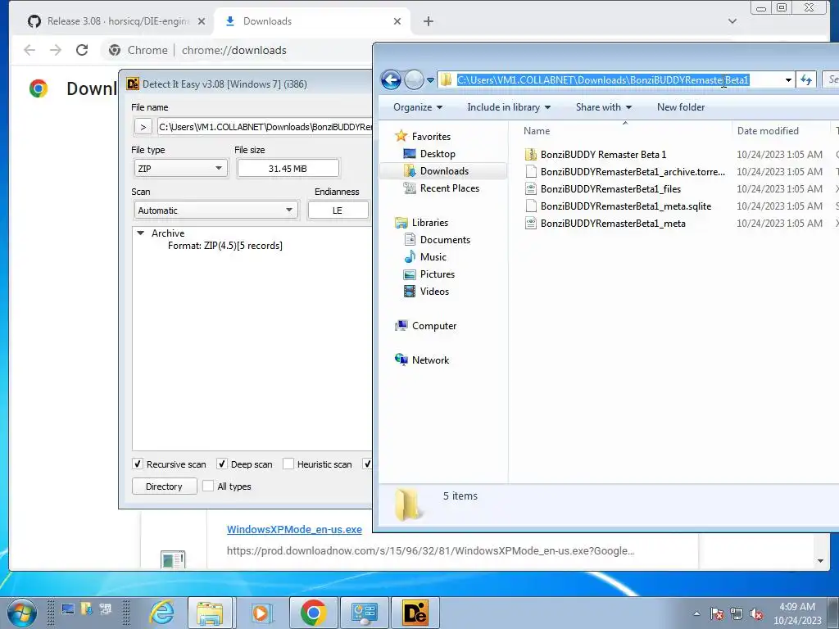This screenshot has width=839, height=629.
Task: Open Chrome tab search chevron
Action: coord(732,21)
